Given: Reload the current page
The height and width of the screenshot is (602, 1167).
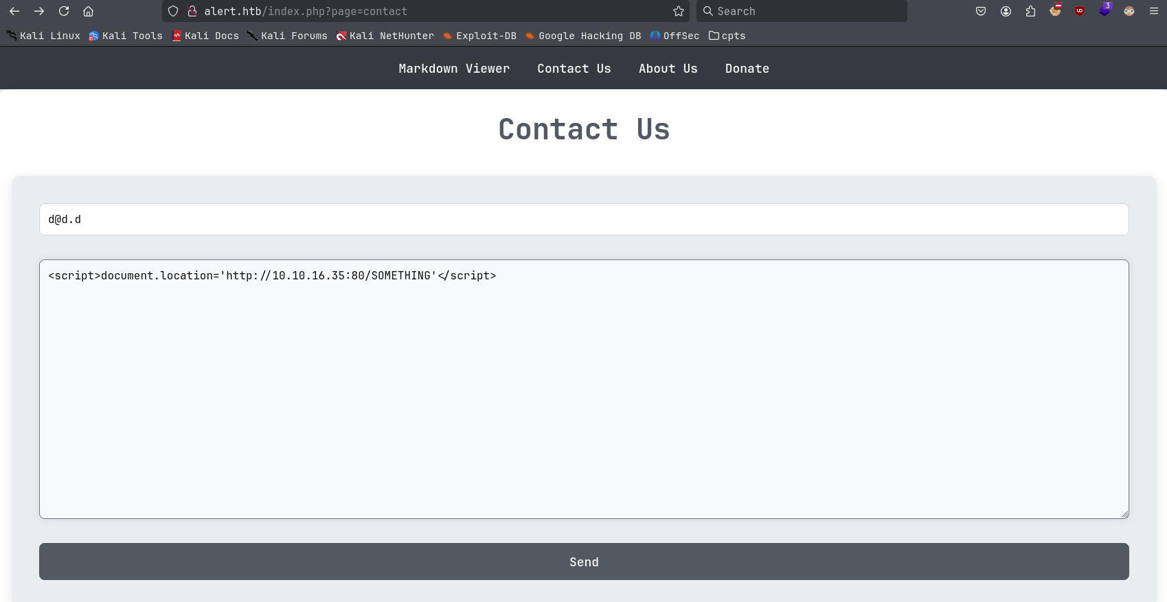Looking at the screenshot, I should pyautogui.click(x=64, y=11).
